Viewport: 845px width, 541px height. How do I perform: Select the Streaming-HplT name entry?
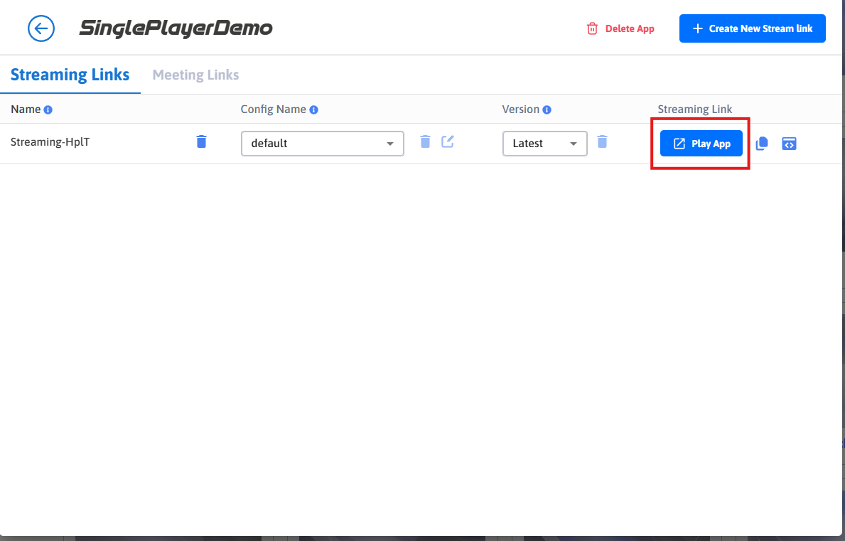pos(50,141)
